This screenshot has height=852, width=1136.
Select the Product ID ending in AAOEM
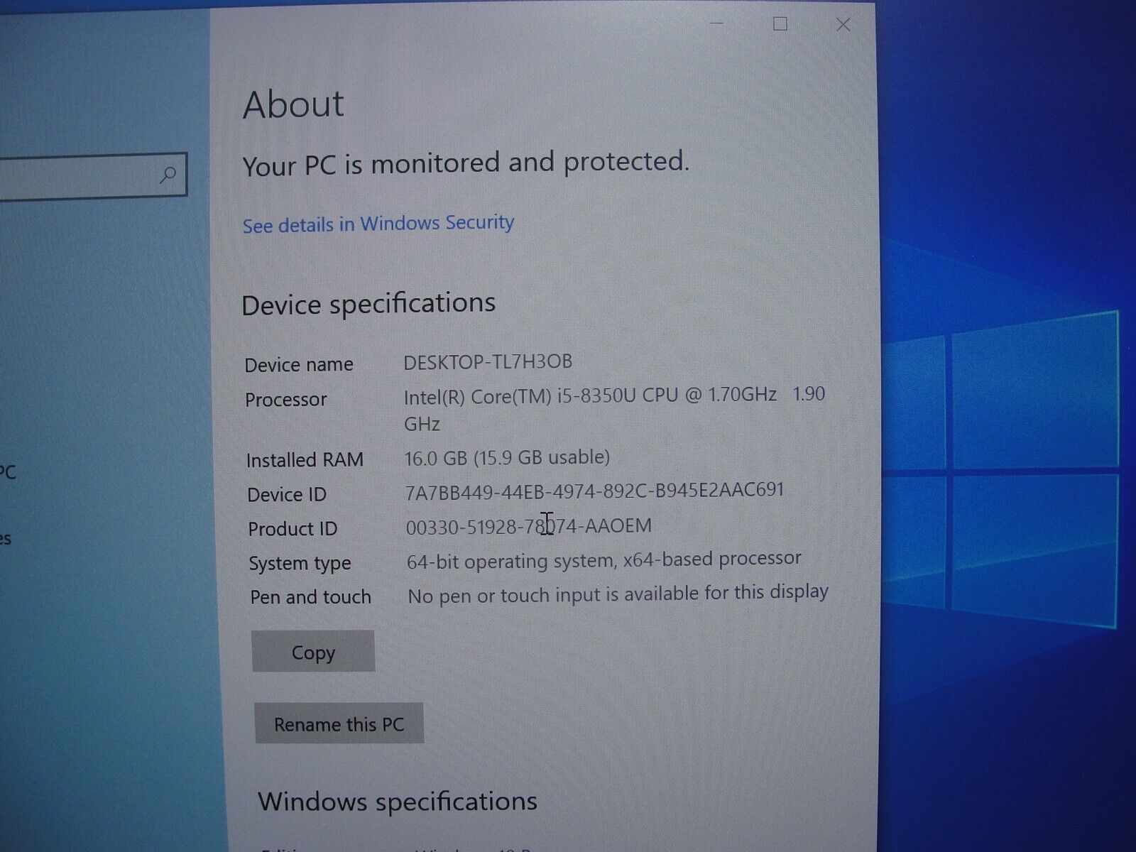tap(528, 526)
